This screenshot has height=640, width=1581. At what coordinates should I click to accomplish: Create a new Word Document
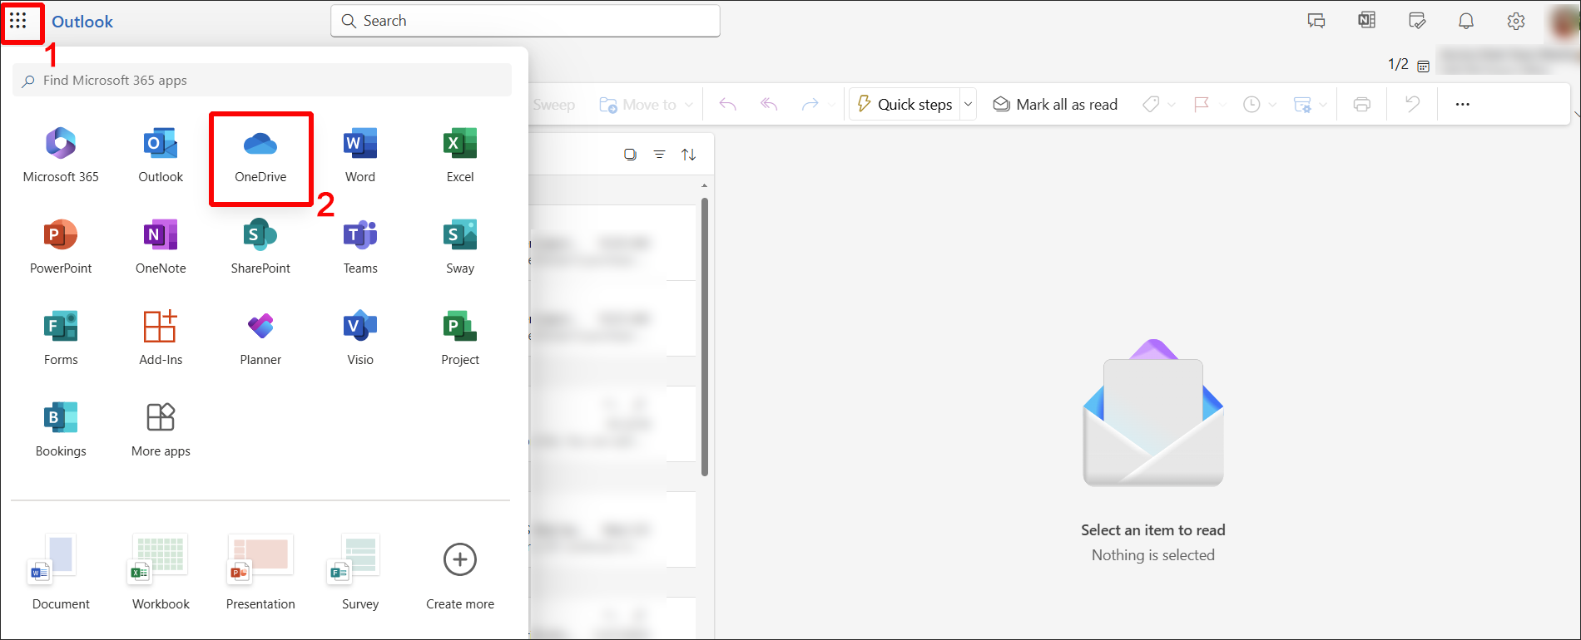click(x=61, y=573)
